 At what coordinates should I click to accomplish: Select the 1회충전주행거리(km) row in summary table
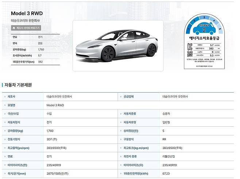[x=35, y=62]
